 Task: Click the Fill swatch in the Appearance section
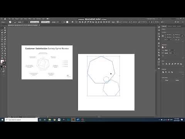pos(163,47)
